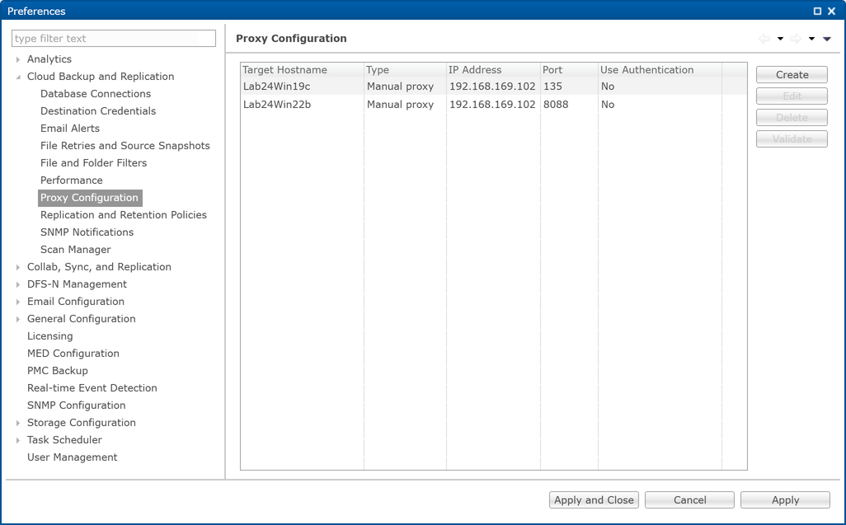
Task: Click the Apply and Close button
Action: [x=594, y=499]
